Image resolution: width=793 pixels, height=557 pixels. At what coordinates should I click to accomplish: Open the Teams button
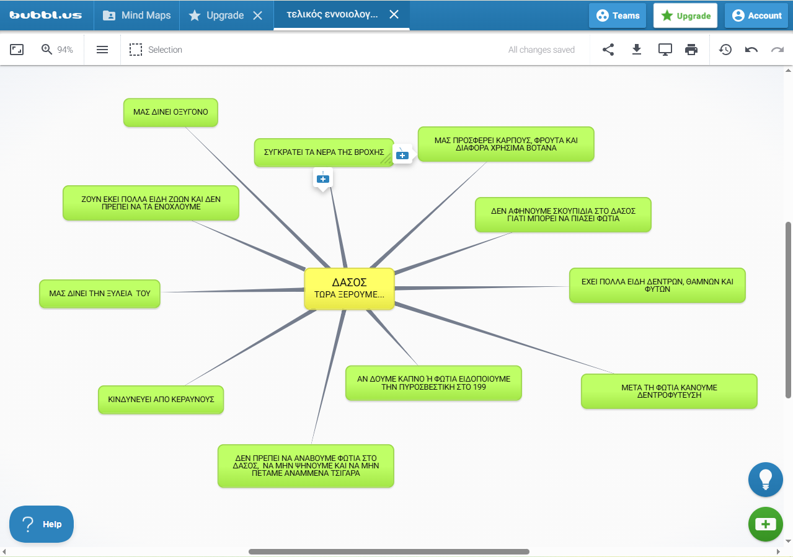pos(618,15)
